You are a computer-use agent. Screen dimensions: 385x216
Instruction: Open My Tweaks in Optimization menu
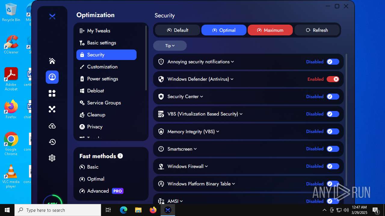[106, 31]
